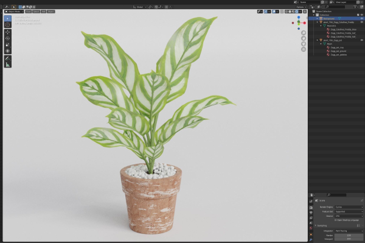Toggle viewport overlays button

(274, 12)
